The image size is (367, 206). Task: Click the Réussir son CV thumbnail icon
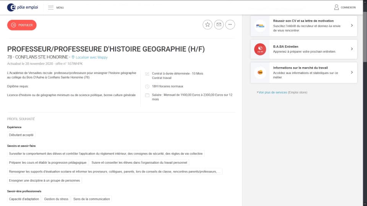point(260,26)
